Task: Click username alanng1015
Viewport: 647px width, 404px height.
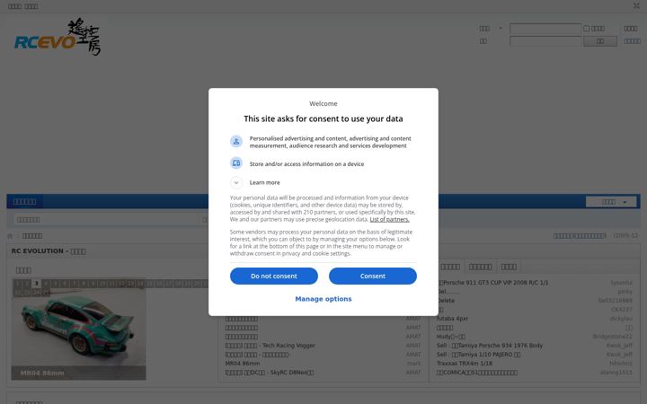Action: tap(616, 373)
